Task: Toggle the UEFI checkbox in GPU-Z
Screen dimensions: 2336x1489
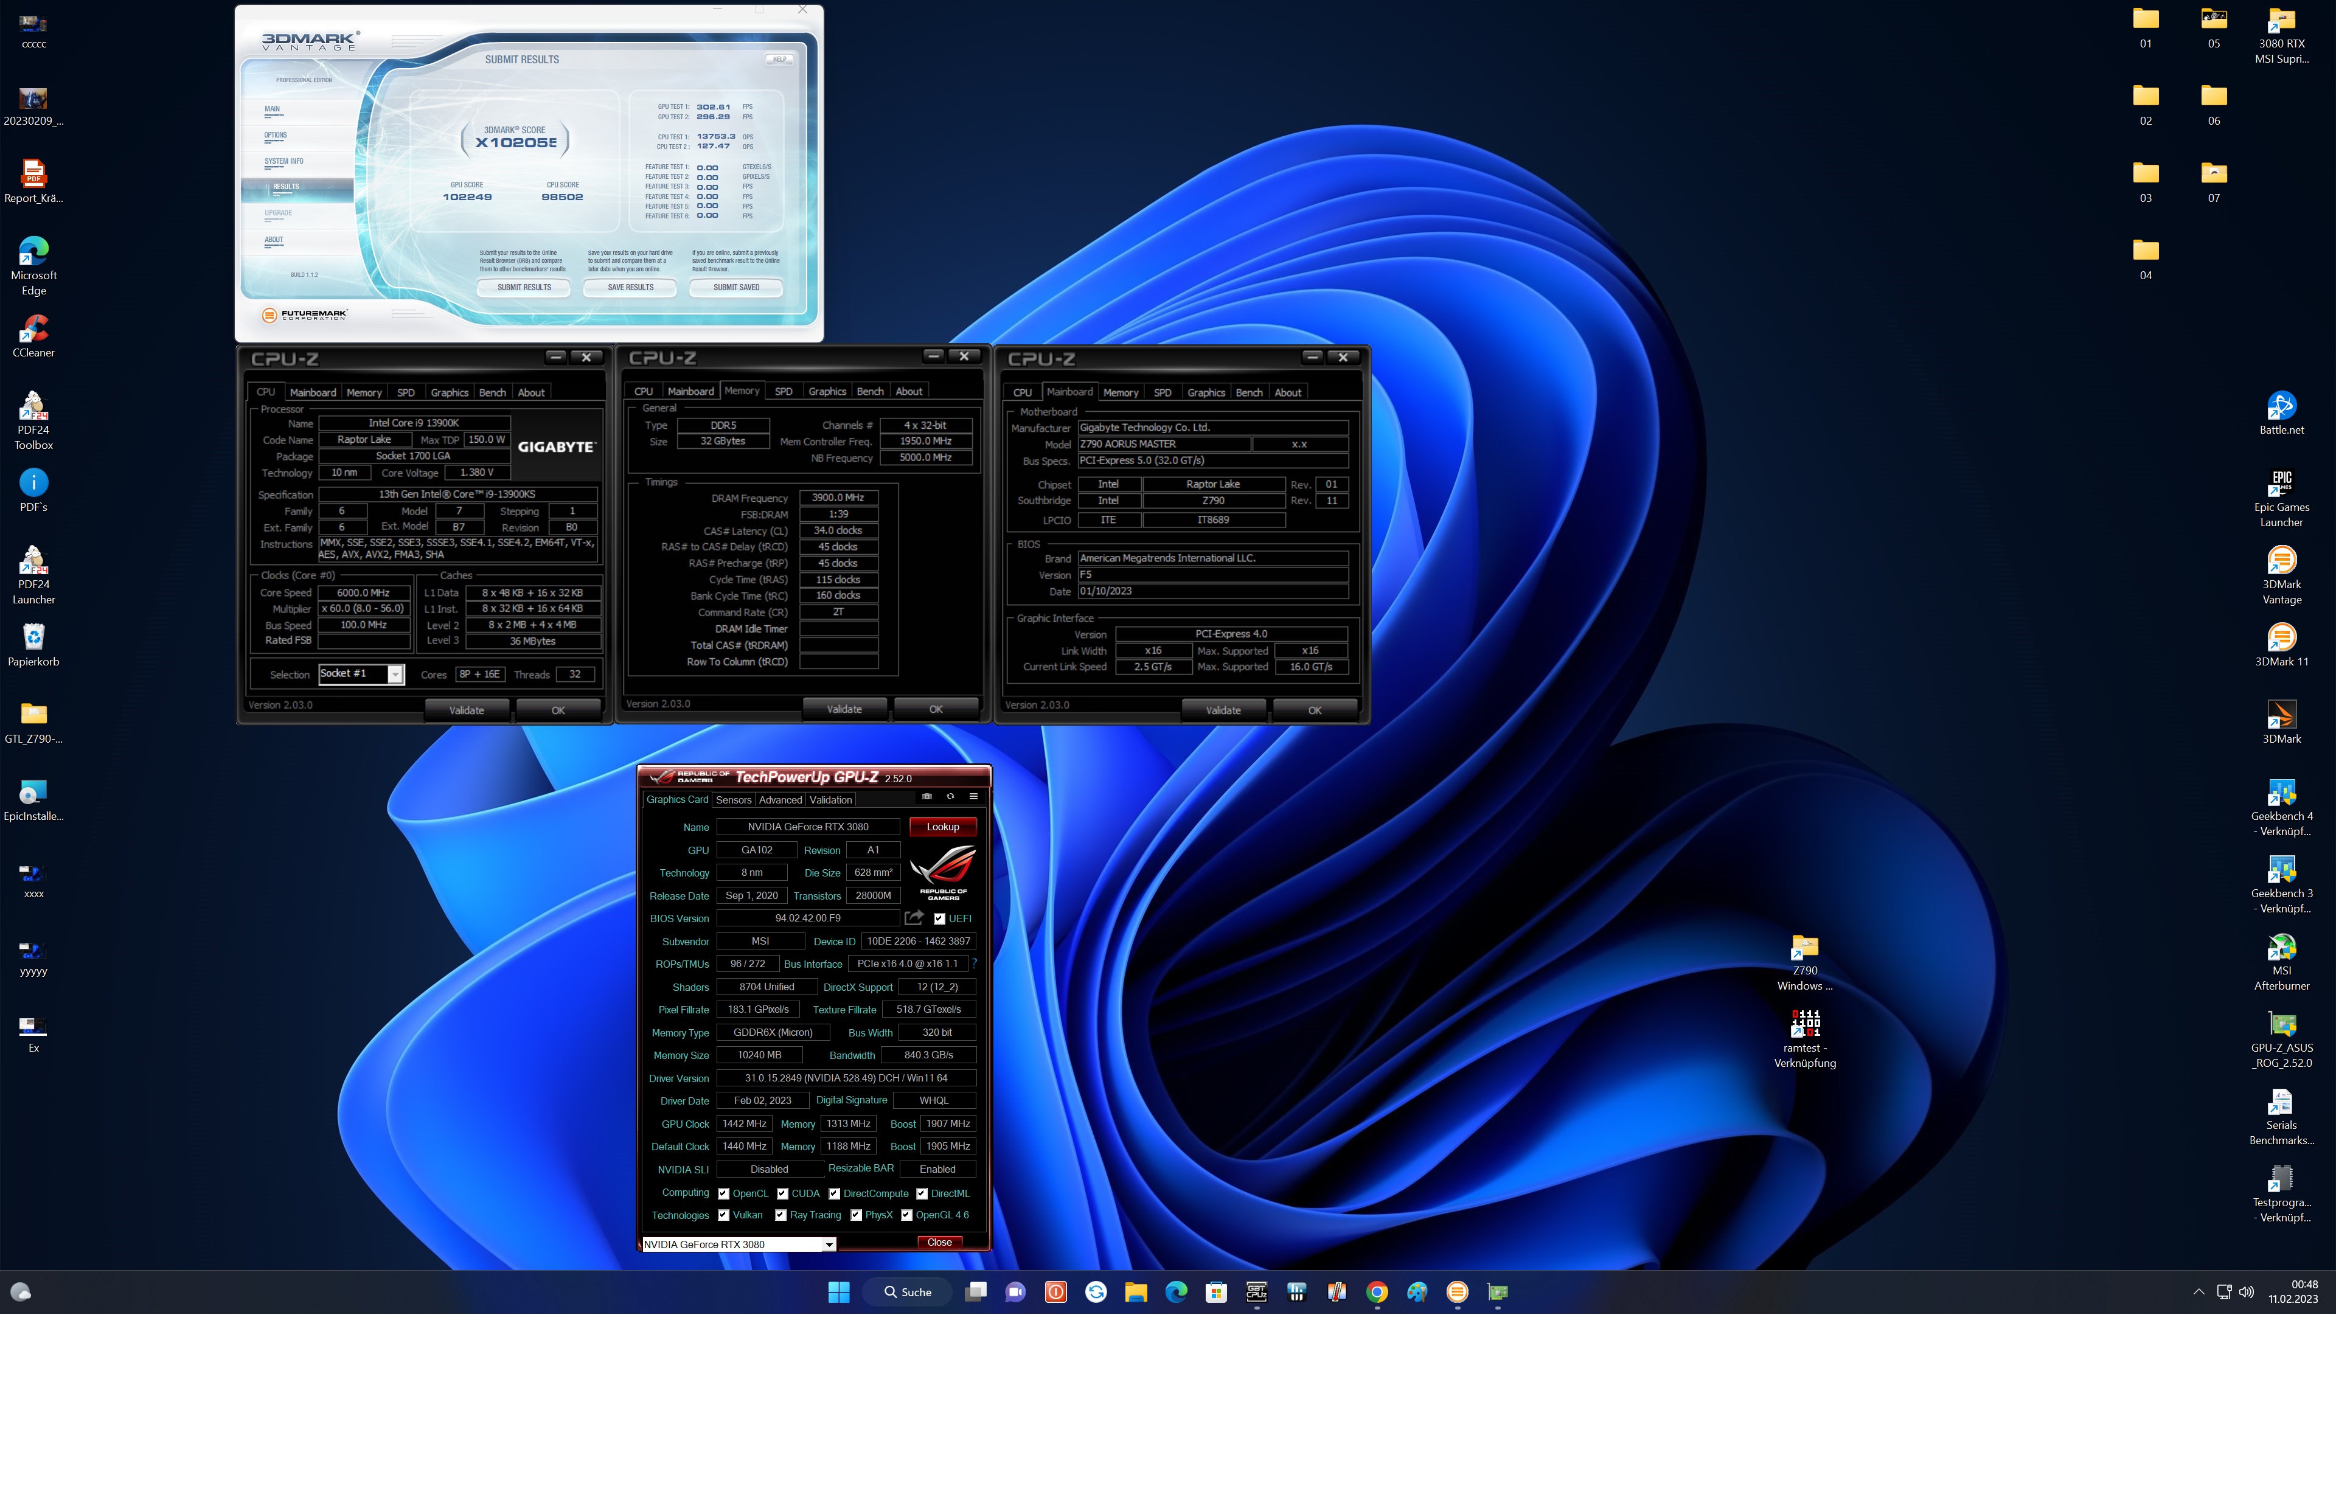Action: (939, 918)
